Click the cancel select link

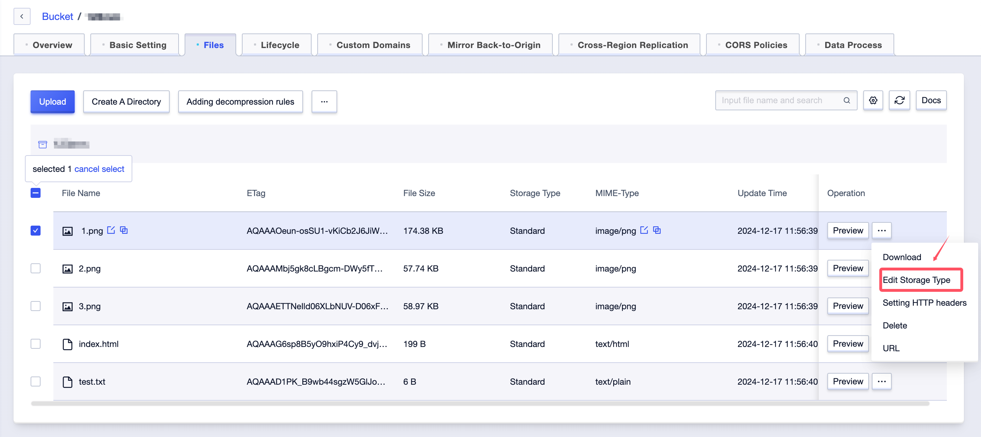click(x=99, y=169)
